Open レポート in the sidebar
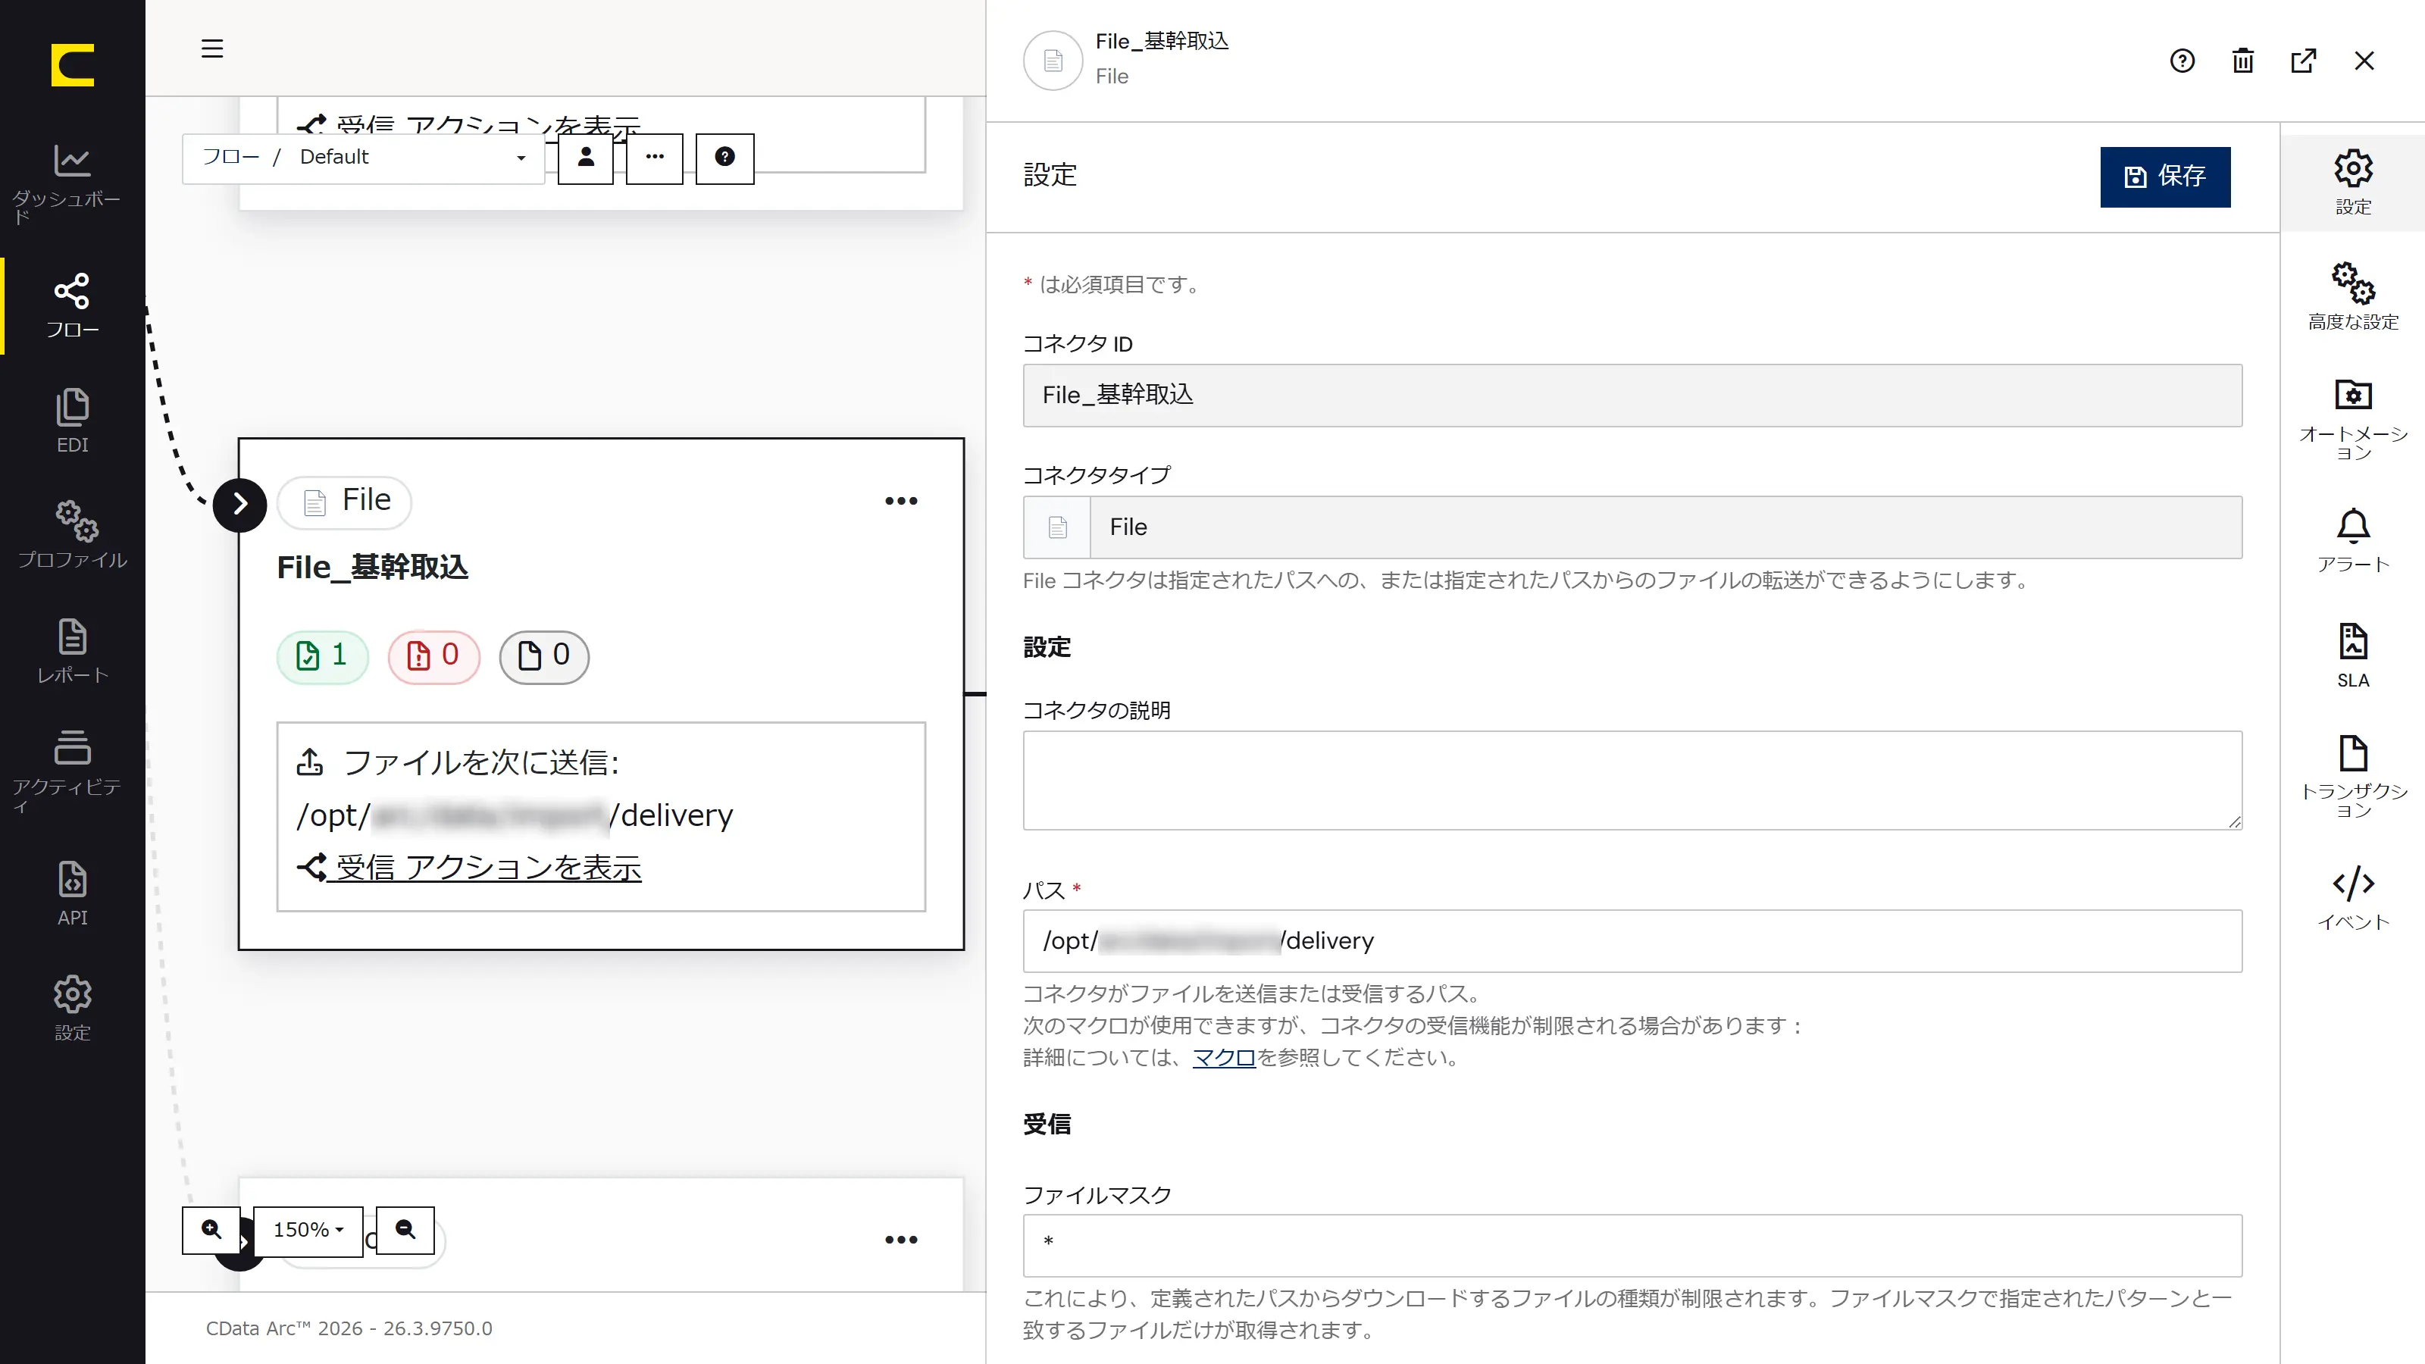 pyautogui.click(x=73, y=650)
